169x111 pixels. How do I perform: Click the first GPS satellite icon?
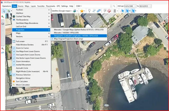coord(122,11)
